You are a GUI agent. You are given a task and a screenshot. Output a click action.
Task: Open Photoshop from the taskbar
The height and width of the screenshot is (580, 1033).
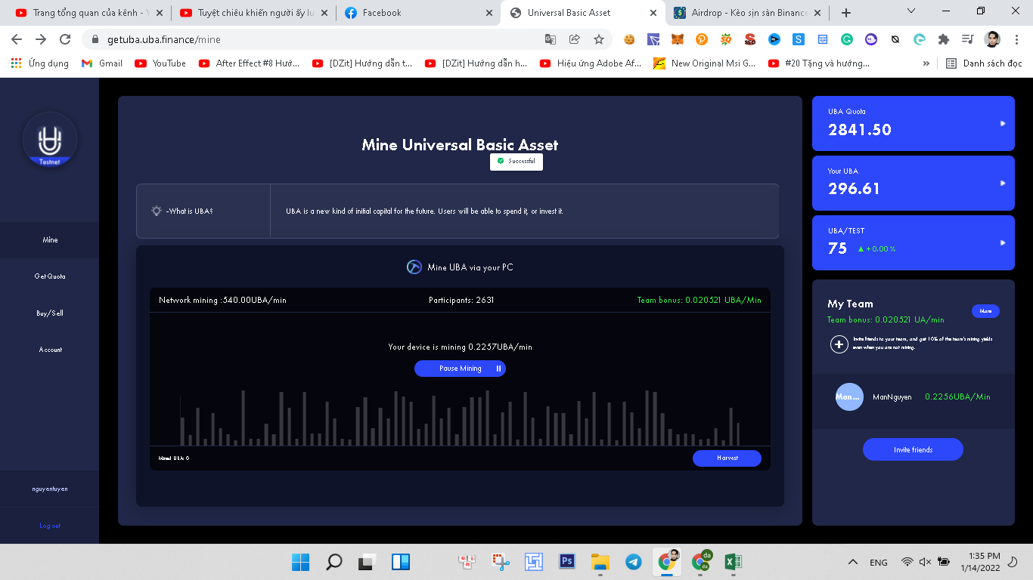click(x=566, y=562)
